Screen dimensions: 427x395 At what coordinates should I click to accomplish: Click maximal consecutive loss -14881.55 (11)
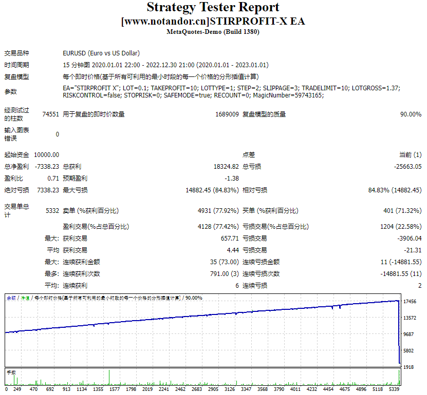point(401,274)
